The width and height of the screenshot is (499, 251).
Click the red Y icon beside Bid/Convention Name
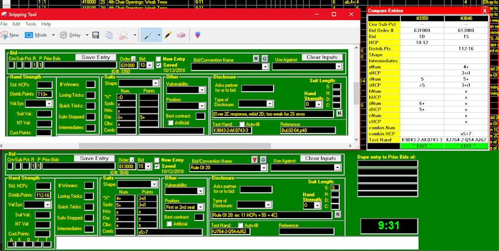coord(254,160)
